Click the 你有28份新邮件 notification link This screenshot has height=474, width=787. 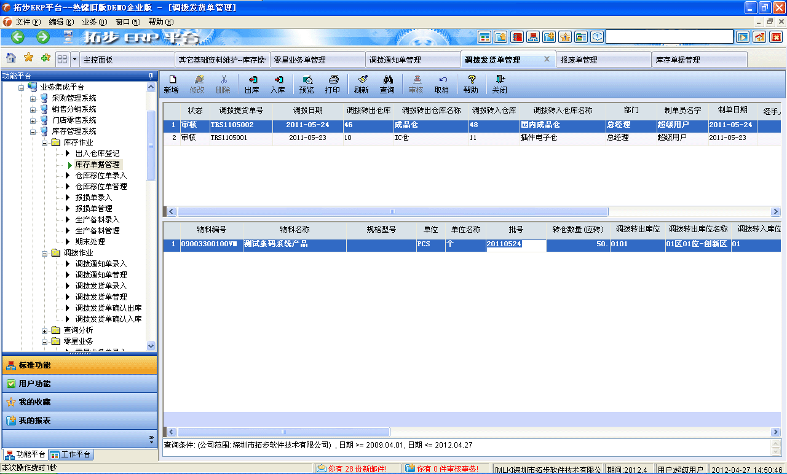355,467
